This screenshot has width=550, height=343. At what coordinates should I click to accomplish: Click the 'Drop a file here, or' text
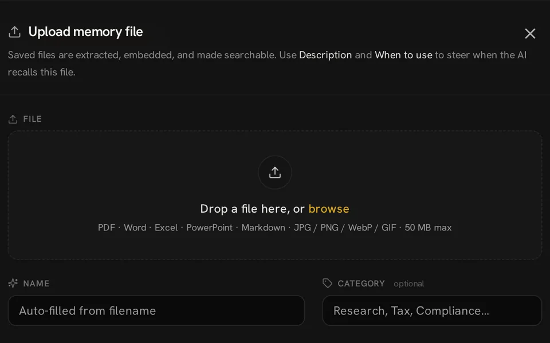[252, 209]
